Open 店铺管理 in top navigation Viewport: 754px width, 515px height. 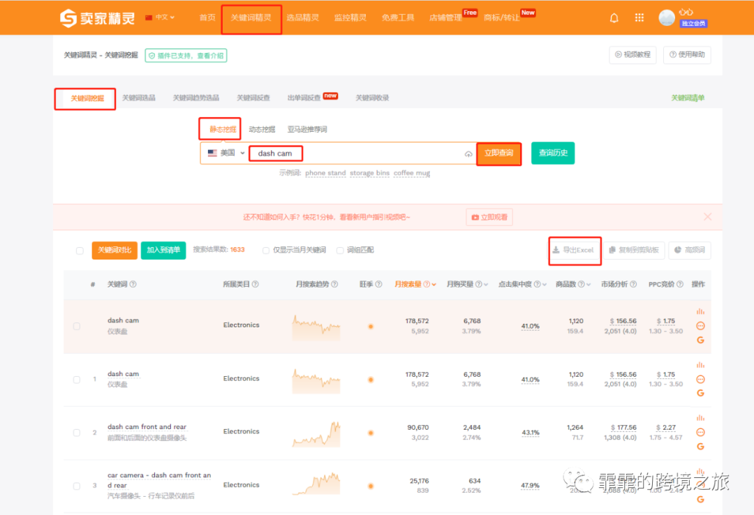click(x=445, y=17)
